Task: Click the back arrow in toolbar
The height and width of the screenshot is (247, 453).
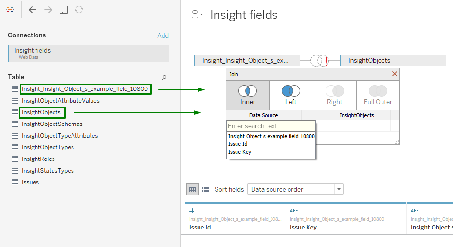Action: tap(33, 10)
